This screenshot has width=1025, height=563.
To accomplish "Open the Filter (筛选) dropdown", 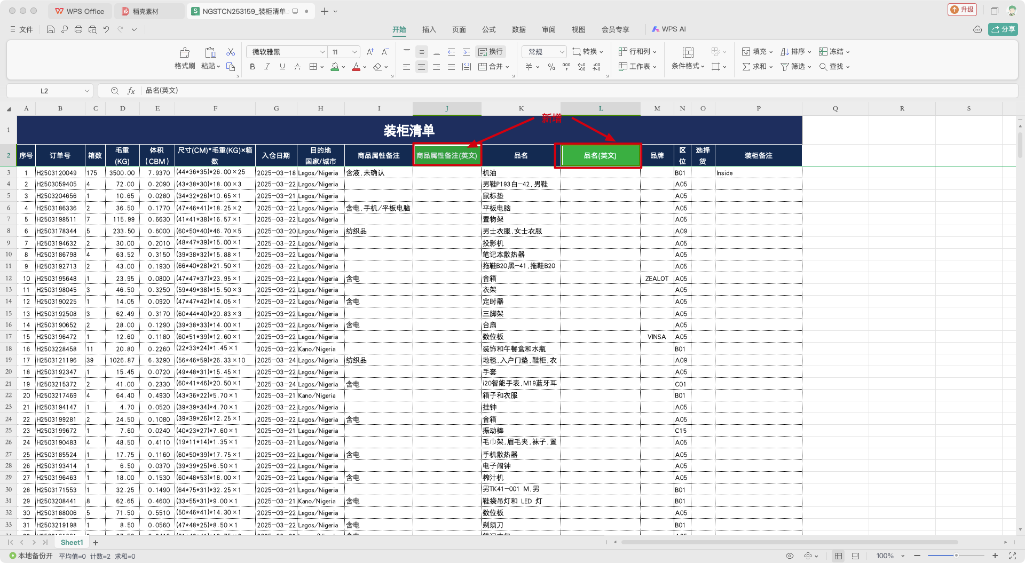I will pyautogui.click(x=796, y=67).
